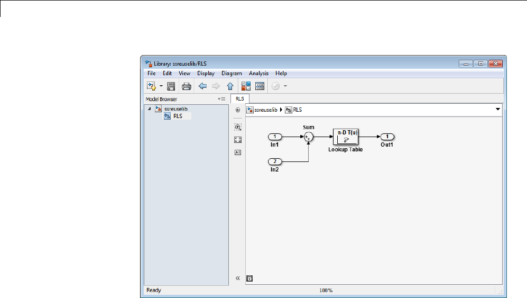Open the Display menu

(206, 74)
